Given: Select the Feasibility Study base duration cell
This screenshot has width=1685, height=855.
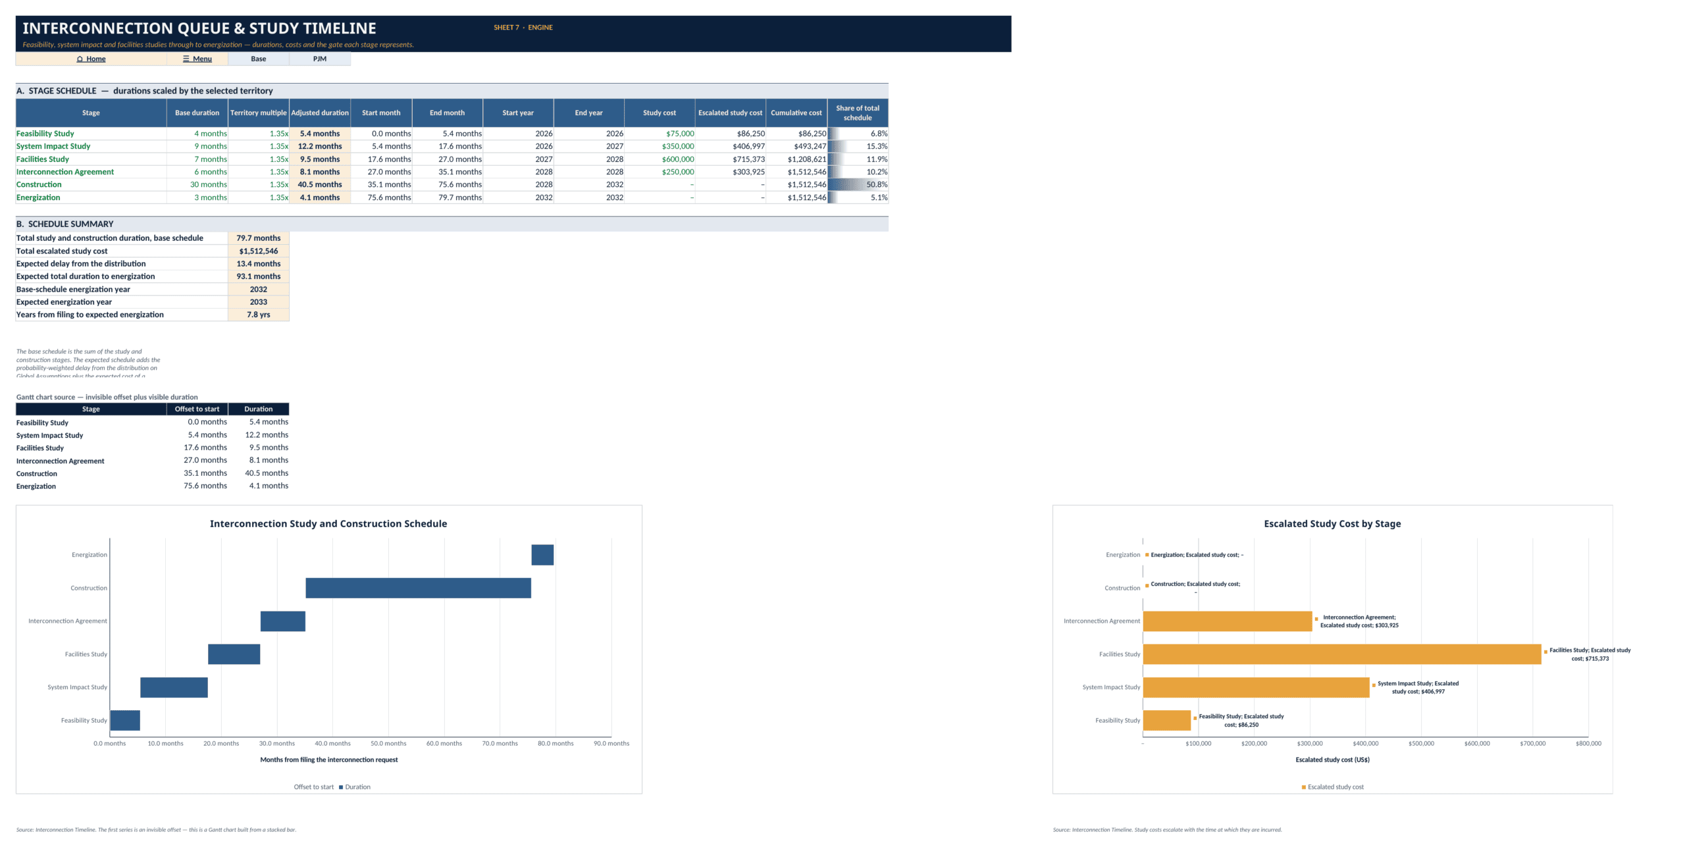Looking at the screenshot, I should 197,134.
